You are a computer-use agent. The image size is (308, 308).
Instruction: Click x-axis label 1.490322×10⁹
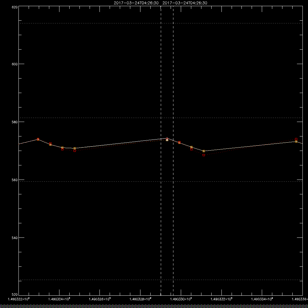(19, 299)
